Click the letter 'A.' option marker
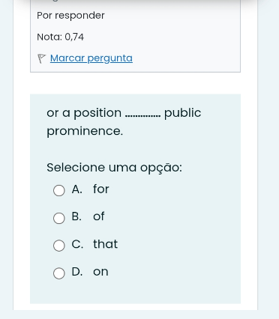Screen dimensions: 279x319 coord(77,189)
